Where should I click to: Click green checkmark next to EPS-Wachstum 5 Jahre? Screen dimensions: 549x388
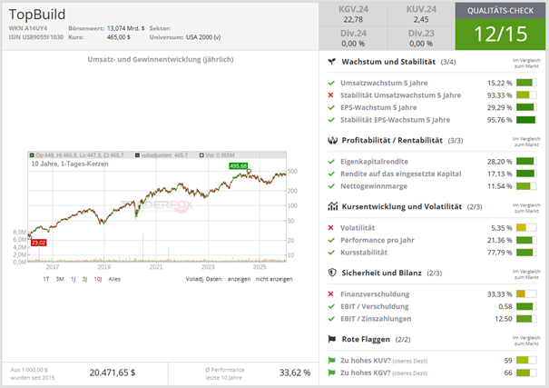[331, 107]
